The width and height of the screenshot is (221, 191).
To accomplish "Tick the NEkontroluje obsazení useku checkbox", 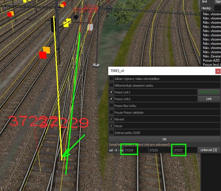I will point(112,86).
